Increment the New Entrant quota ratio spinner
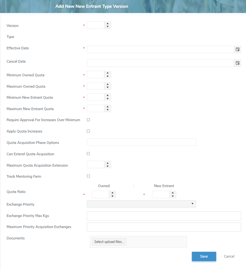 coord(172,193)
